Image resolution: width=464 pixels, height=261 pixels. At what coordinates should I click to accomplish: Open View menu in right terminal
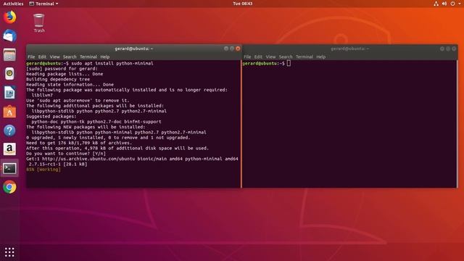point(270,57)
